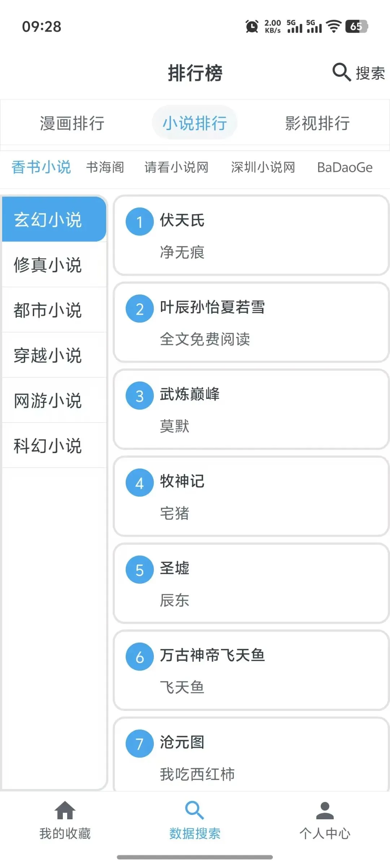Choose 书海阁 source
This screenshot has height=867, width=390.
(x=105, y=167)
